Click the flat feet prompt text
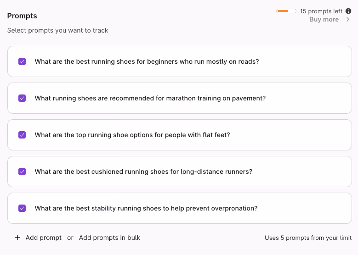This screenshot has height=255, width=358. tap(132, 135)
